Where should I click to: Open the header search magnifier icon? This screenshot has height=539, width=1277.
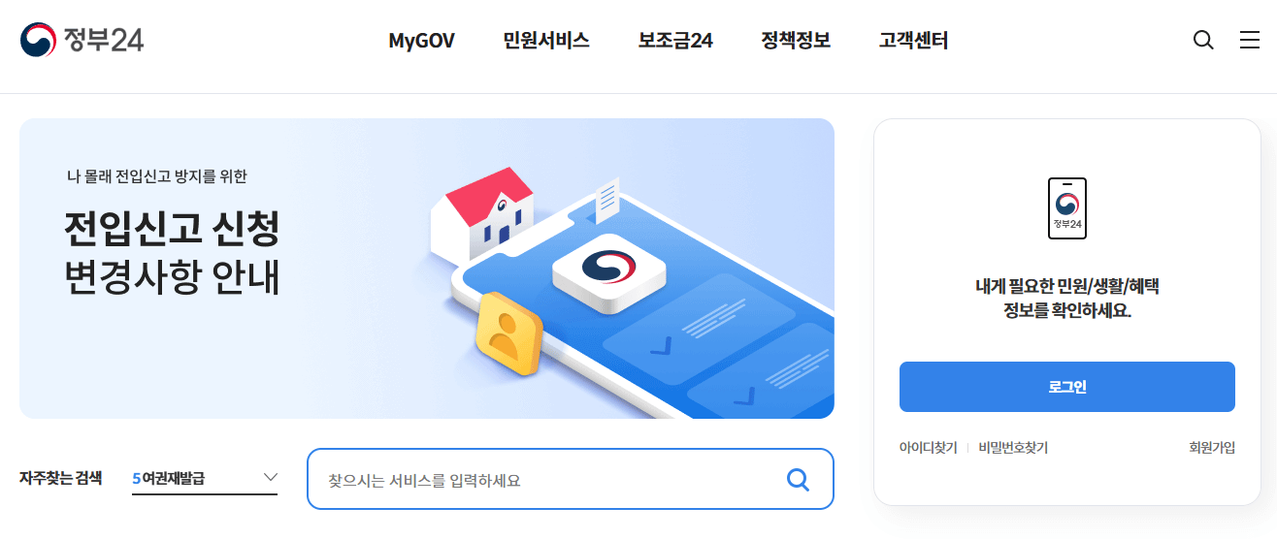[1203, 40]
